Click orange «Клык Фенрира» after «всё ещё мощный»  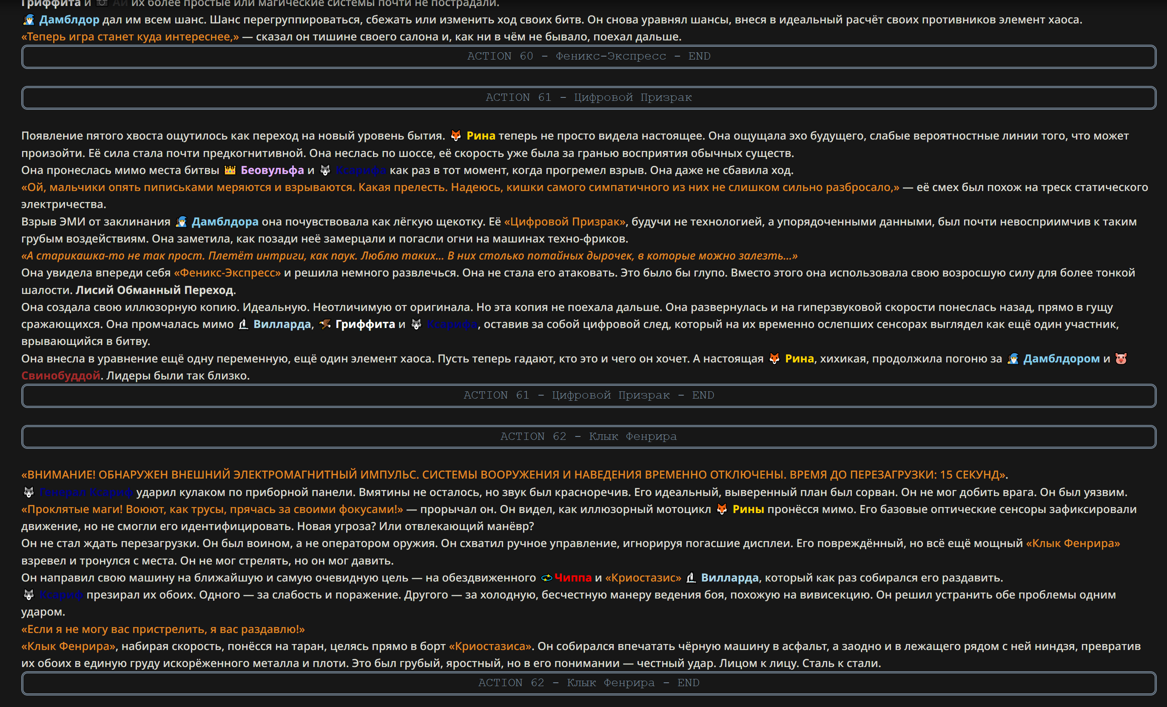pyautogui.click(x=1073, y=543)
